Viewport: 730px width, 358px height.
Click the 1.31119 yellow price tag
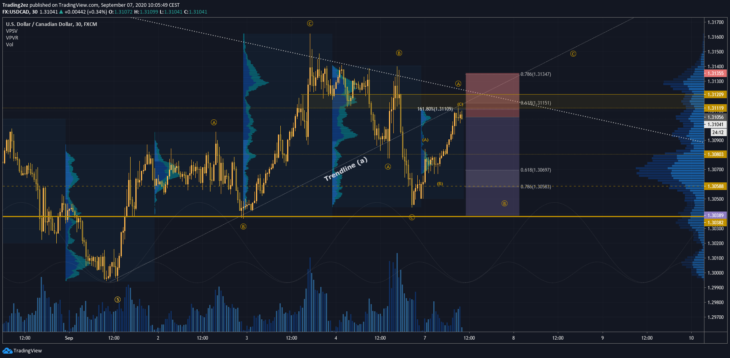point(715,108)
